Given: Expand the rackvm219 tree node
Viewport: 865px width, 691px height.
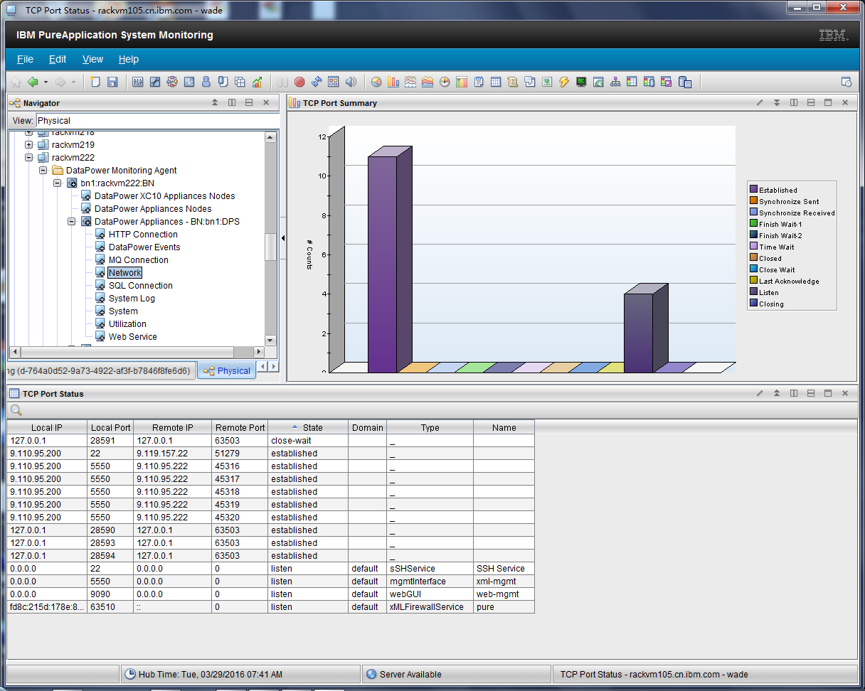Looking at the screenshot, I should click(29, 144).
